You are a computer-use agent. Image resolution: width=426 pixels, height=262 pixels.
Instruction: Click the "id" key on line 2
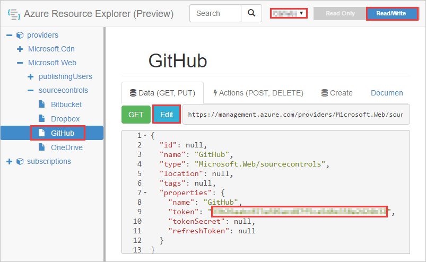pos(168,145)
